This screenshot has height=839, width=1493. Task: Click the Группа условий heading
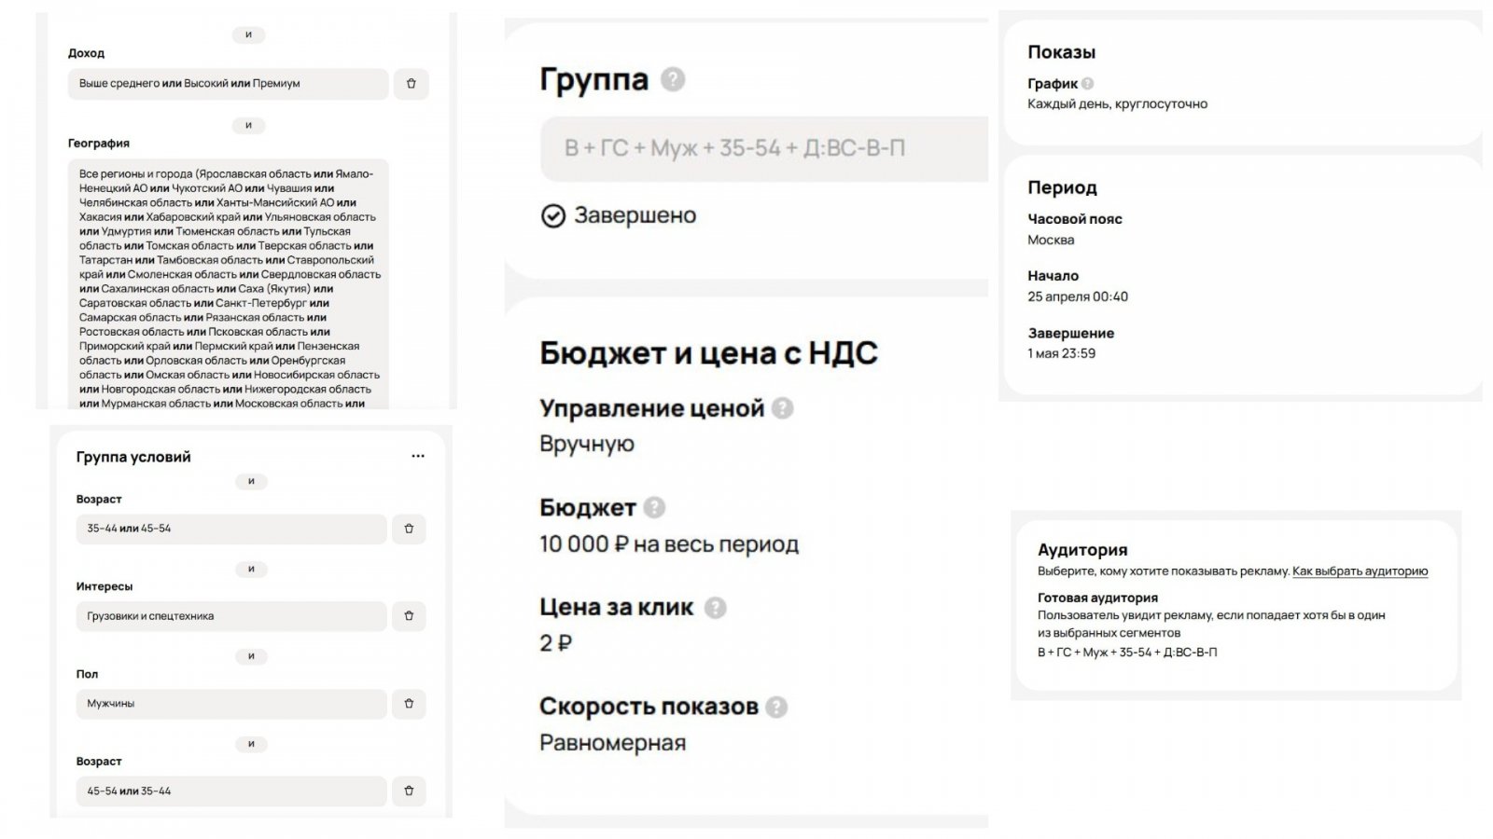133,457
